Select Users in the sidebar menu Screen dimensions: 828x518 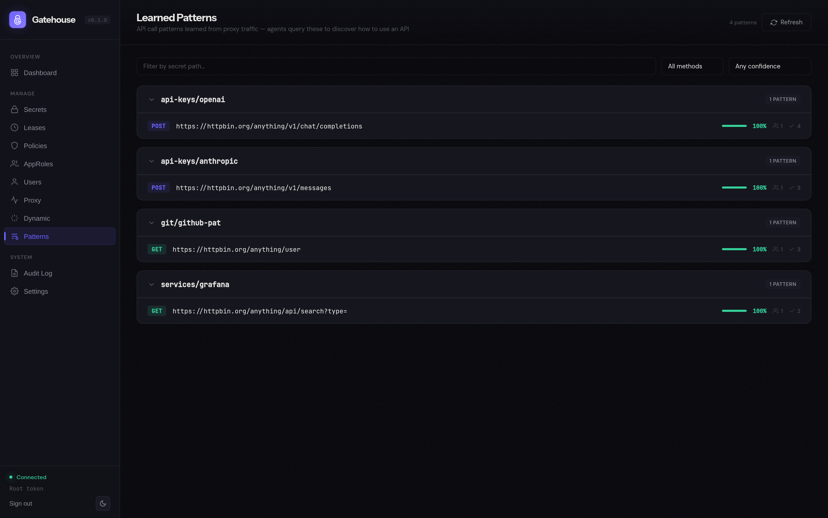(33, 182)
